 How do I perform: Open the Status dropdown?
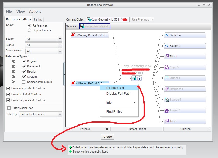(x=60, y=45)
